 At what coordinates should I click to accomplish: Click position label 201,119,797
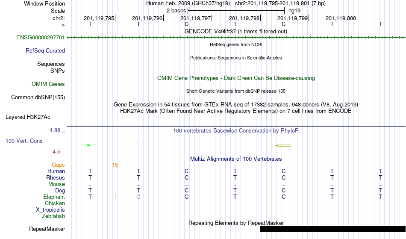(x=195, y=18)
